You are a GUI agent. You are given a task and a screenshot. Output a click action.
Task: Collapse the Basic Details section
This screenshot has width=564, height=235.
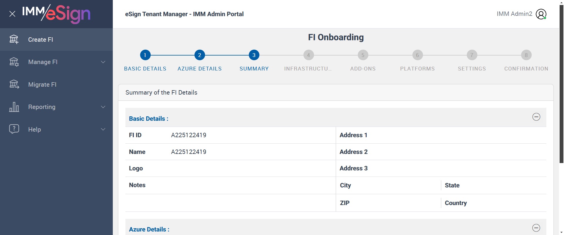pos(536,117)
